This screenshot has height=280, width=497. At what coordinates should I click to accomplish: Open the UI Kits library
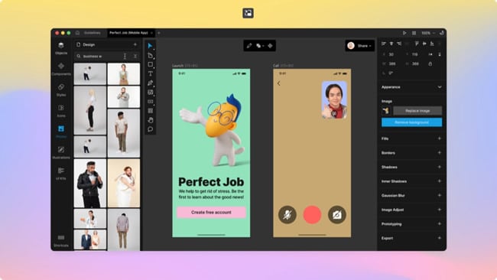[61, 174]
